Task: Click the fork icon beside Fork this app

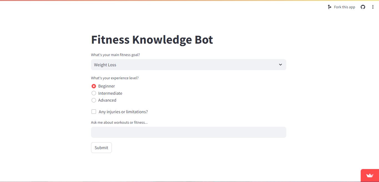Action: 329,7
